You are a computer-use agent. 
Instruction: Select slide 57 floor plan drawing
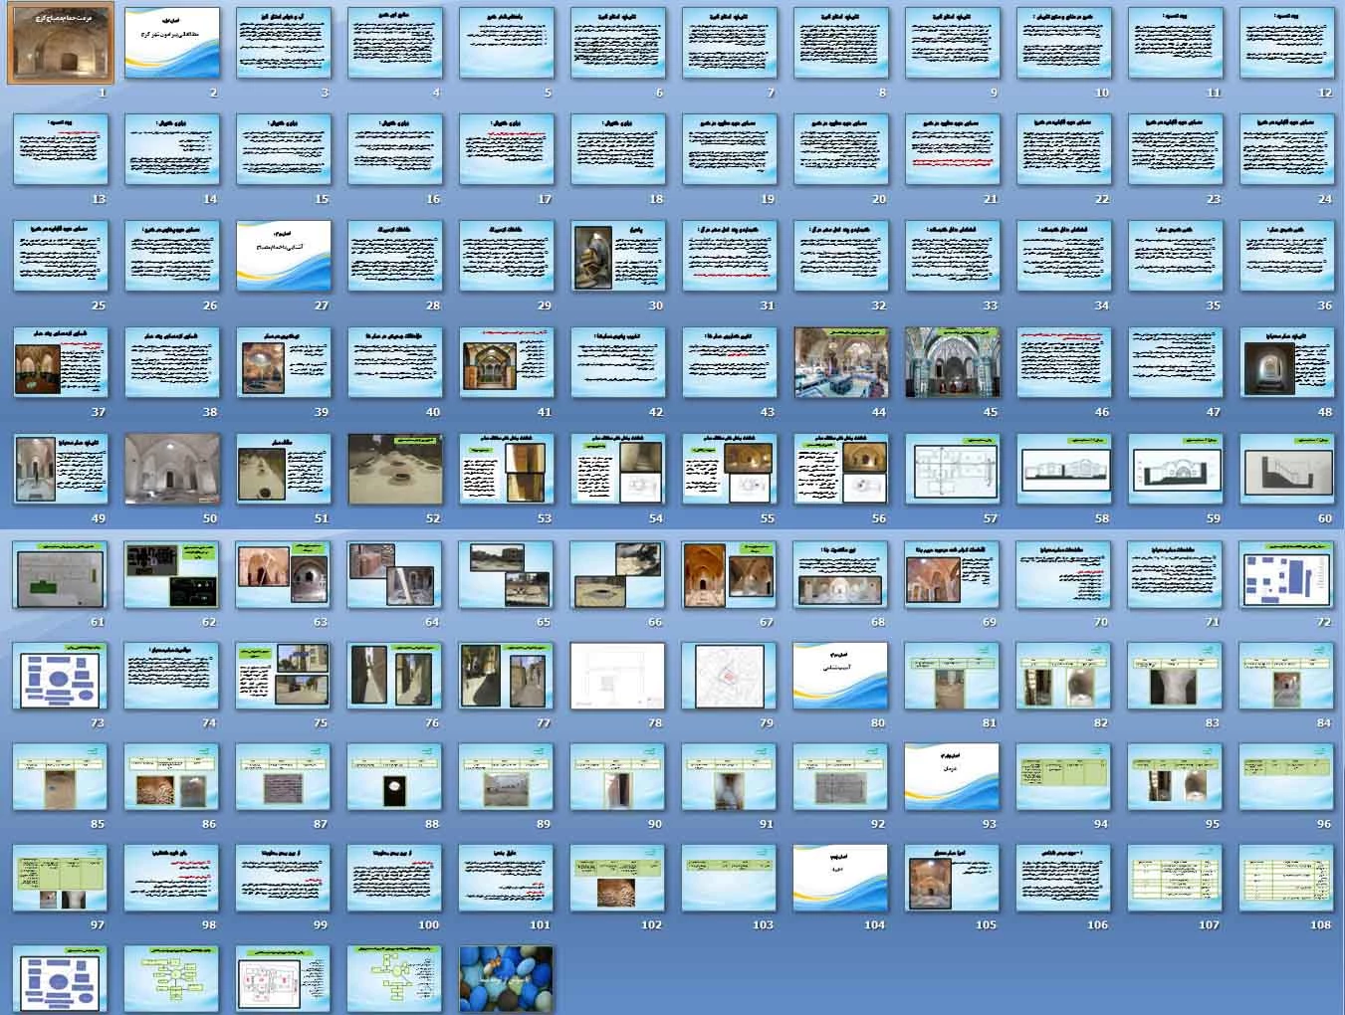coord(953,469)
